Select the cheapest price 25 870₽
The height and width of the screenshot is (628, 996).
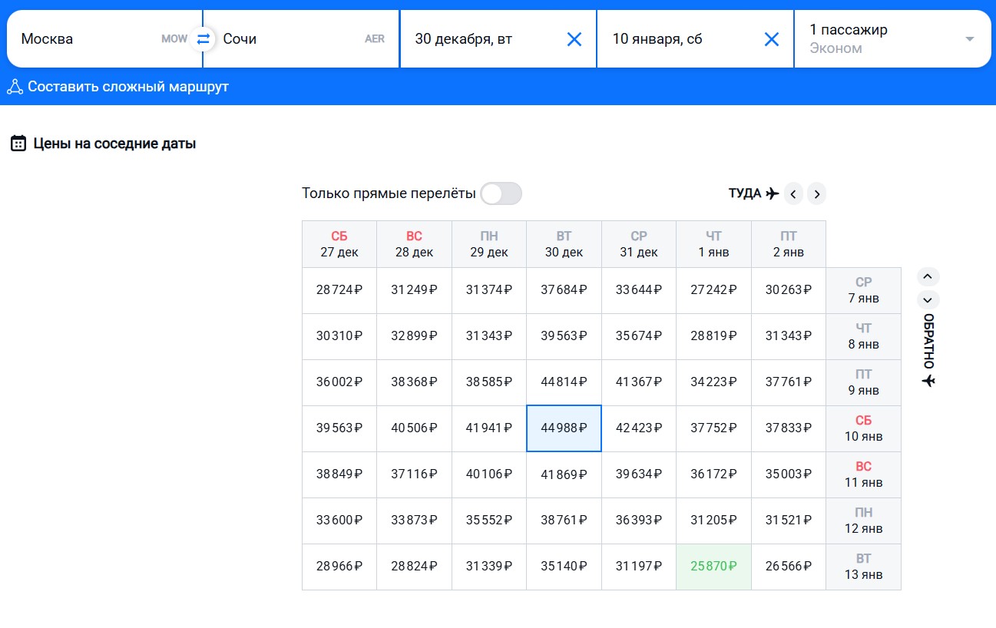[713, 567]
